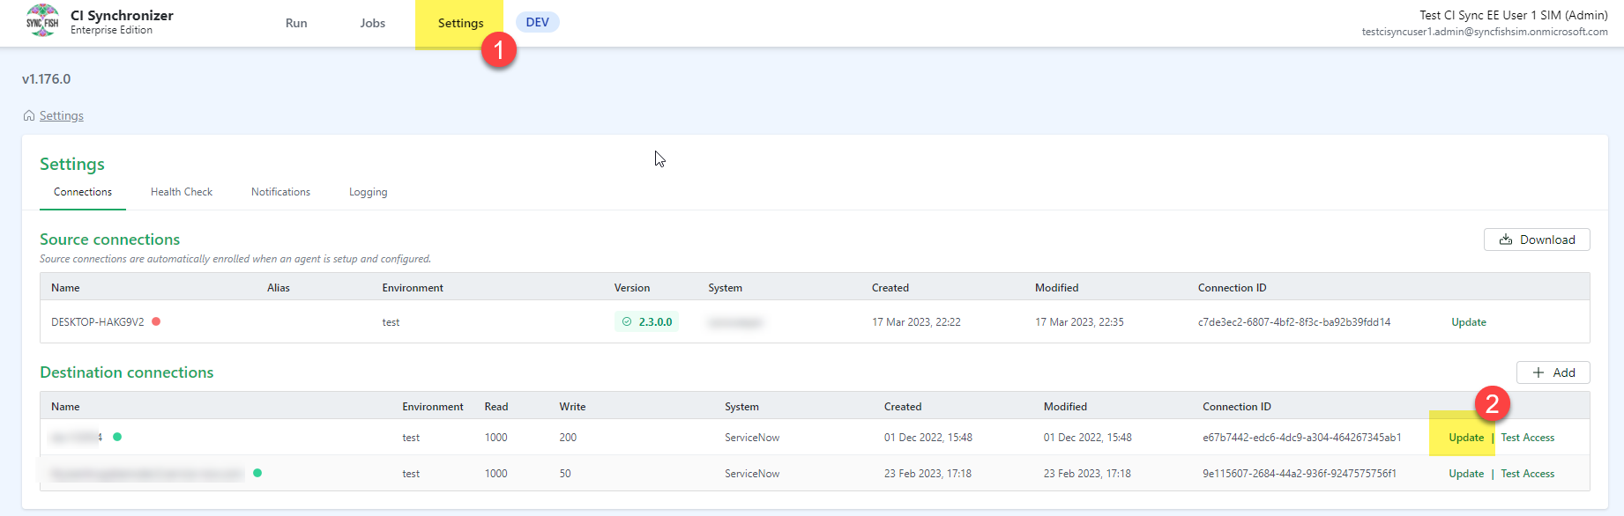Click the Version column header
Image resolution: width=1624 pixels, height=516 pixels.
point(632,288)
